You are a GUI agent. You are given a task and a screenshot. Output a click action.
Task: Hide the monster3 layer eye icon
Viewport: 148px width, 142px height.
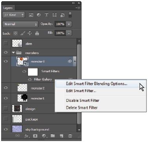pos(6,61)
